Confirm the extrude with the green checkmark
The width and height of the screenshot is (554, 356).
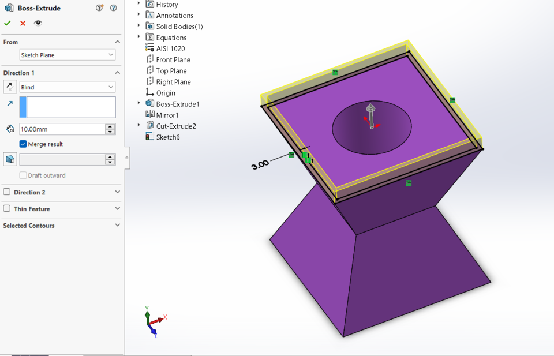[8, 24]
